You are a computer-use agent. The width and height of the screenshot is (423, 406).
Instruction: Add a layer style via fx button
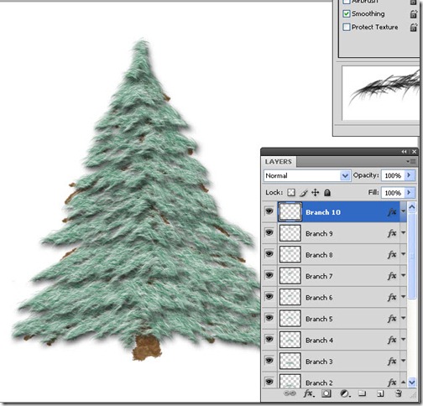(x=309, y=393)
